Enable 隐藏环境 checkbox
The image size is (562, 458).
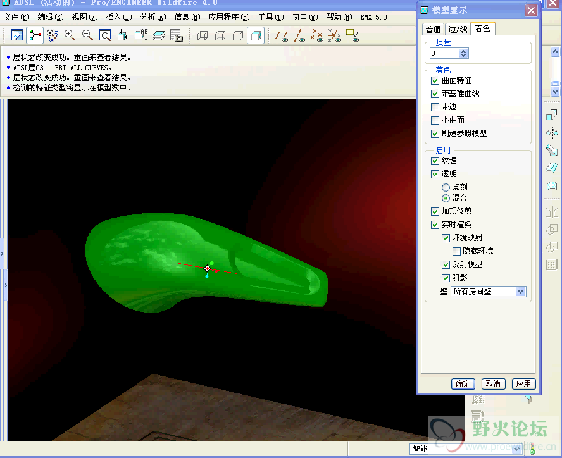[457, 251]
